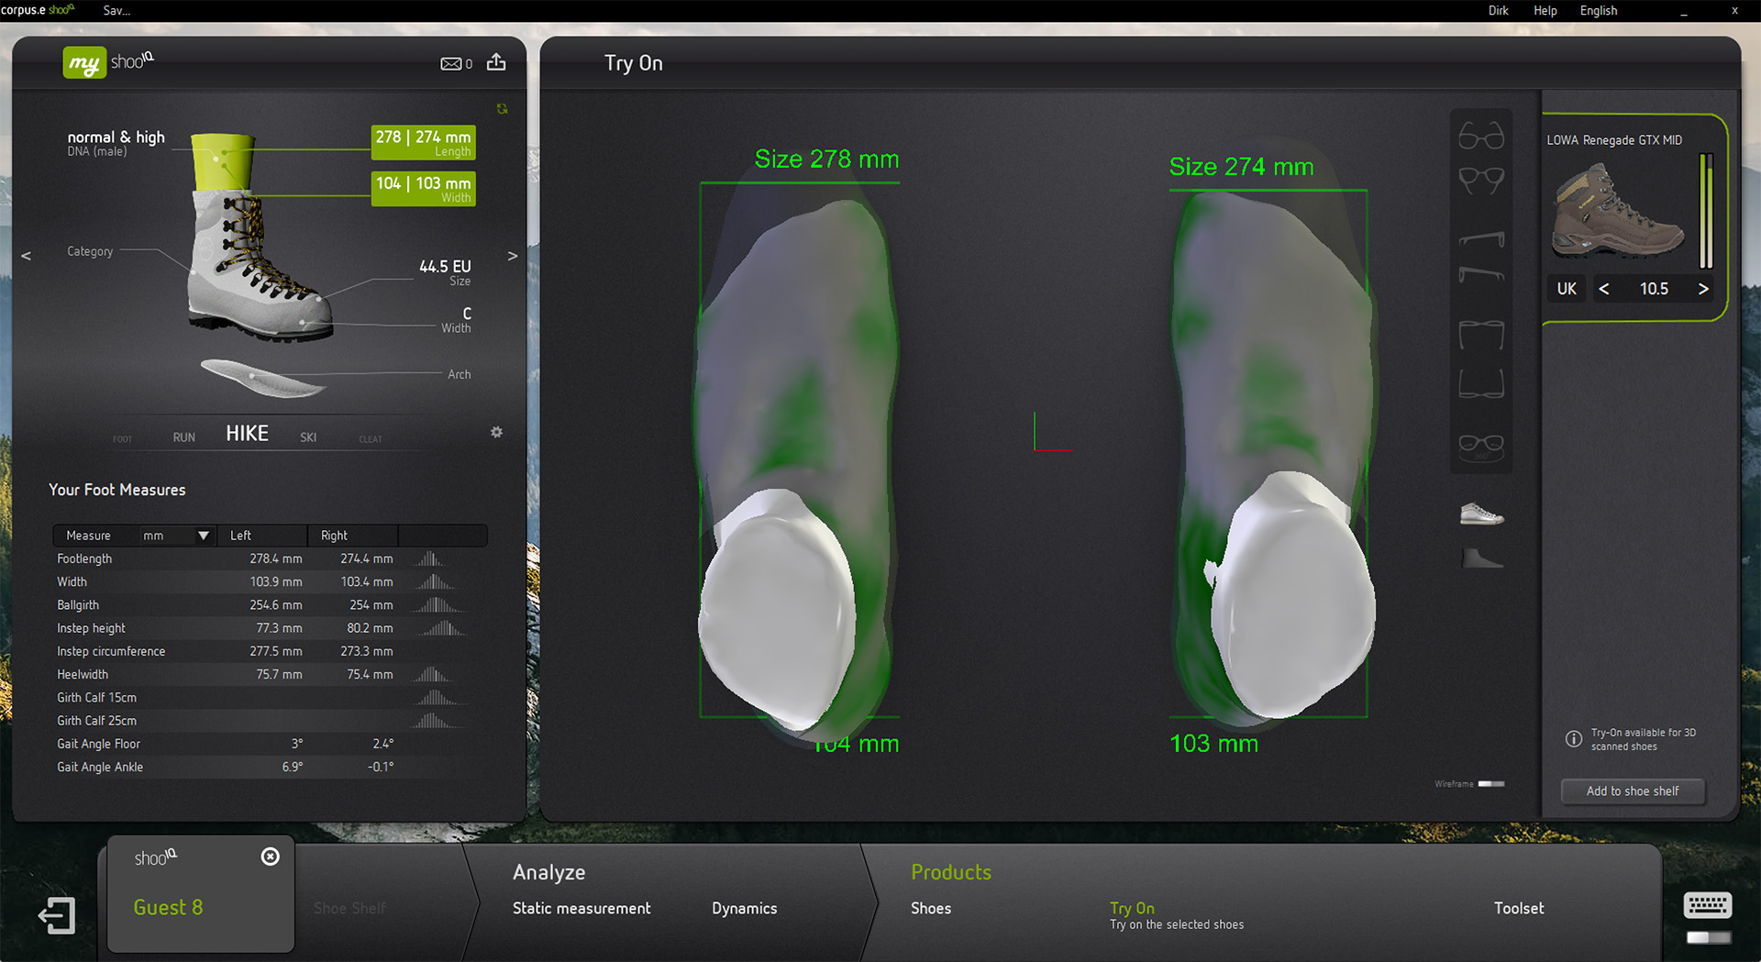Click the share/export icon in myshoo panel
The height and width of the screenshot is (962, 1761).
[496, 62]
